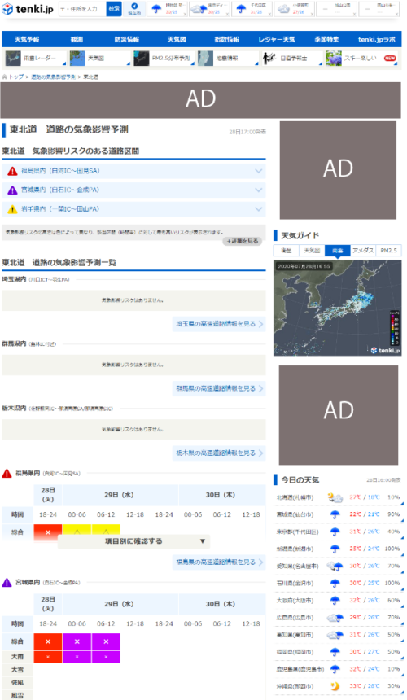
Task: Click umbrella icon for 宮城県(仙台市)
Action: [335, 514]
